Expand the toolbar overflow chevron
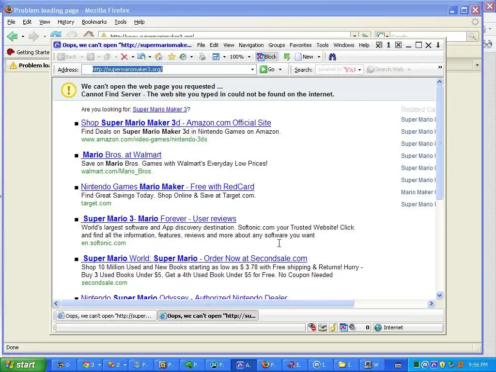496x372 pixels. click(x=440, y=67)
